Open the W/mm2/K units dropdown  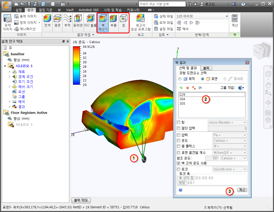click(x=230, y=153)
